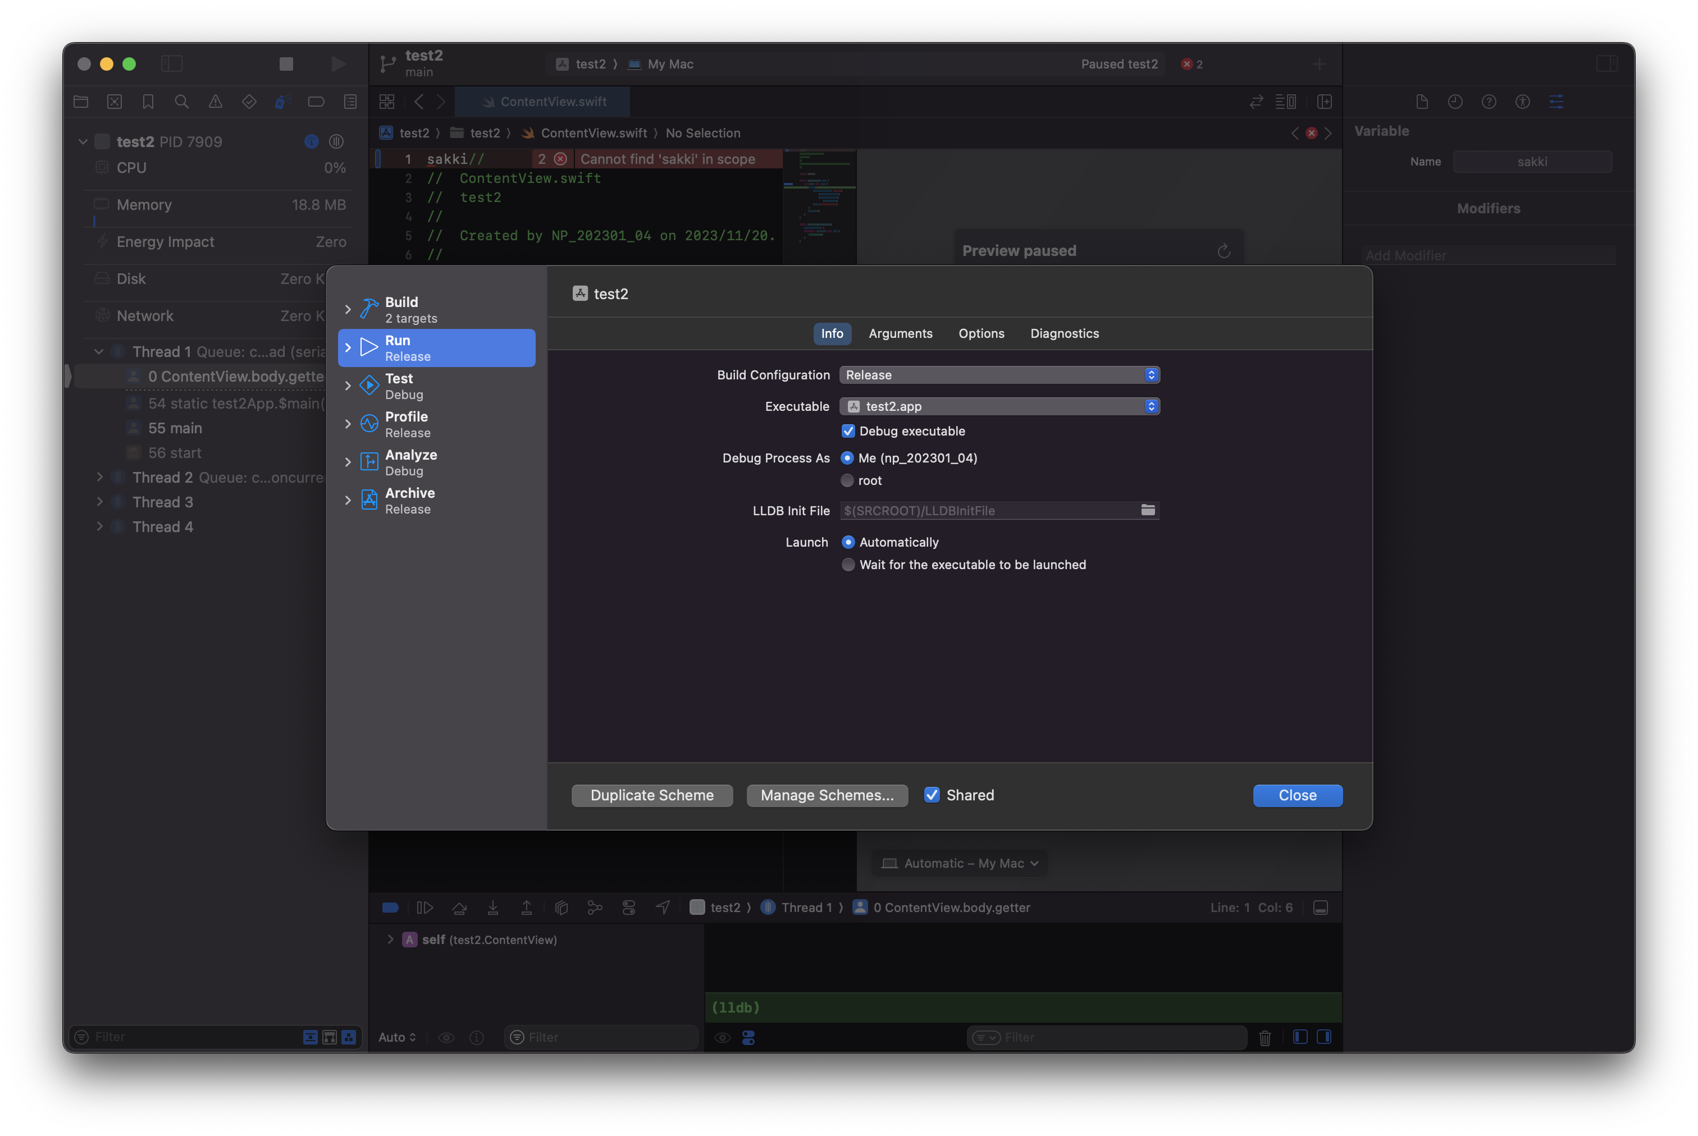Select the Run scheme action
1698x1136 pixels.
pyautogui.click(x=437, y=348)
